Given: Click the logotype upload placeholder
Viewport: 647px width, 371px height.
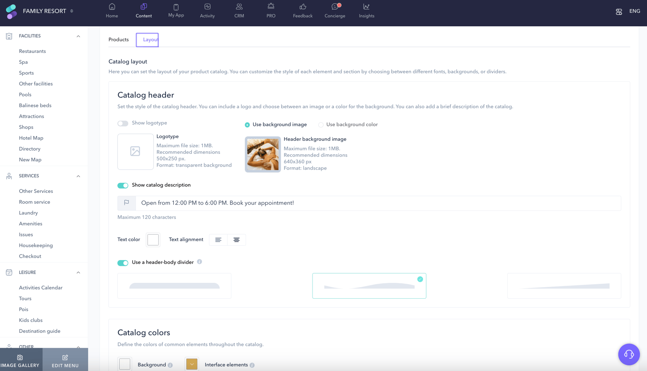Looking at the screenshot, I should (135, 151).
